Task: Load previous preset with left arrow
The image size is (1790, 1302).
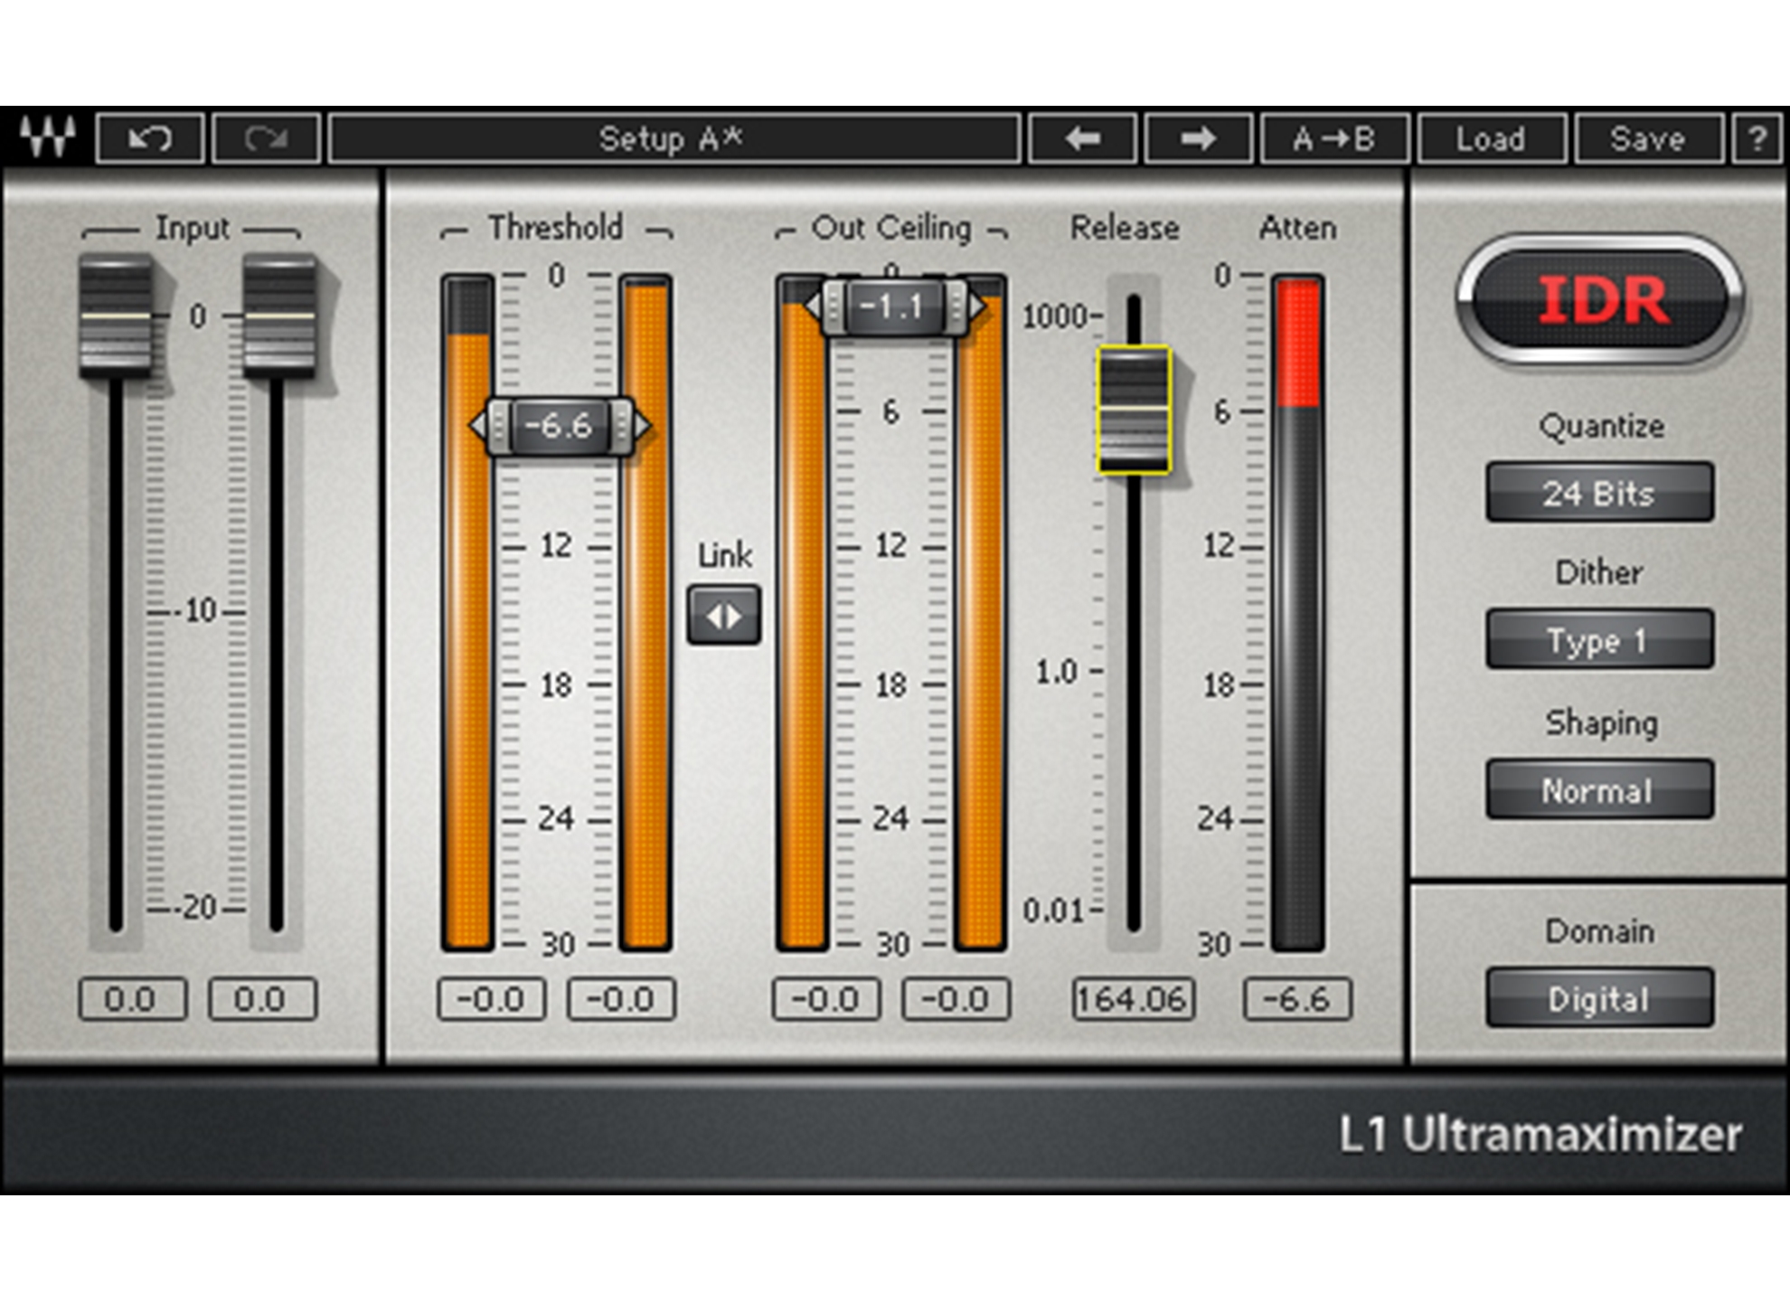Action: point(1082,139)
